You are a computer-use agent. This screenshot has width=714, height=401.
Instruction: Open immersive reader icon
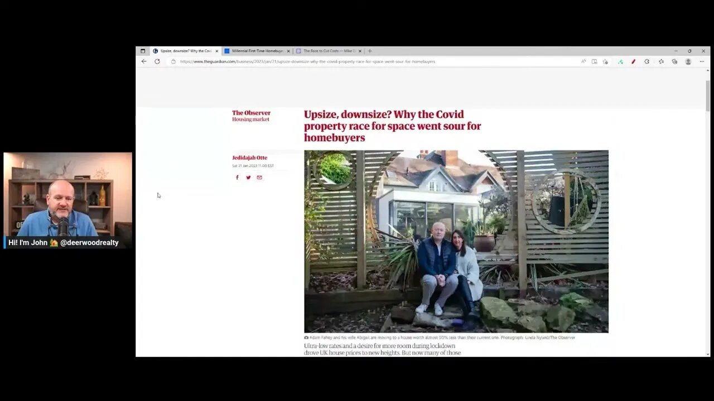[594, 61]
